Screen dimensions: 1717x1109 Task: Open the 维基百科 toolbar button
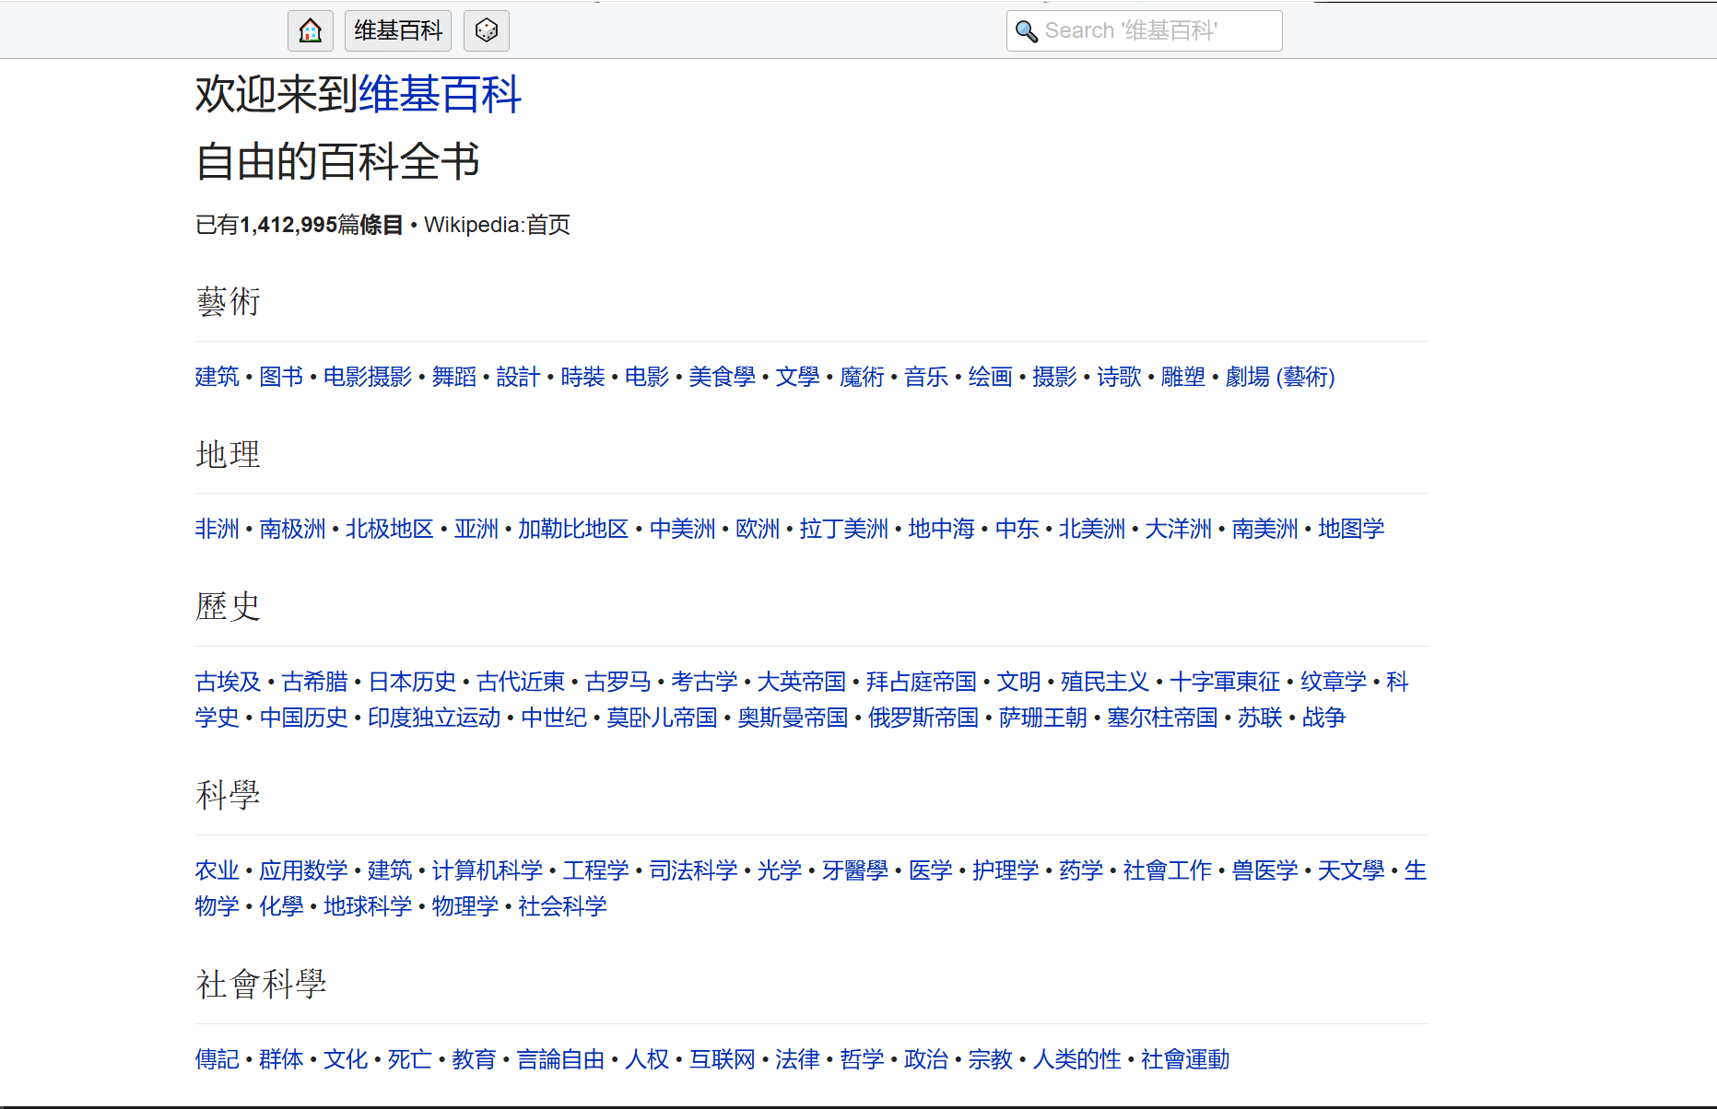(x=398, y=30)
